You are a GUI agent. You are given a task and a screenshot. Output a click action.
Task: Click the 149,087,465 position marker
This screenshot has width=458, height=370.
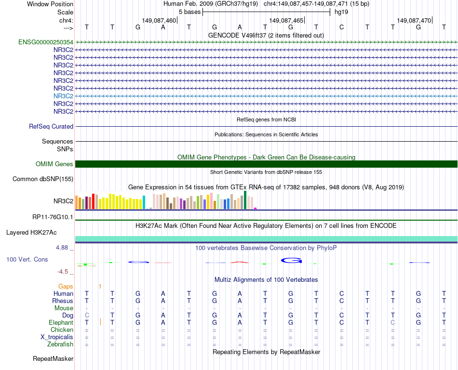[x=286, y=20]
